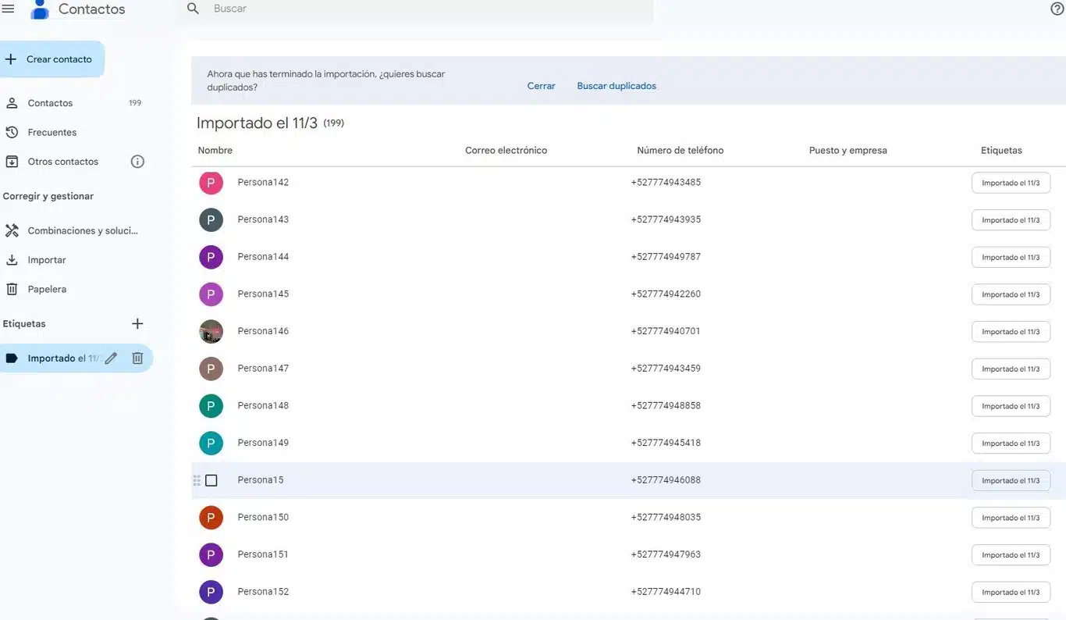Click phone number +527774944710
Image resolution: width=1066 pixels, height=620 pixels.
pos(666,592)
